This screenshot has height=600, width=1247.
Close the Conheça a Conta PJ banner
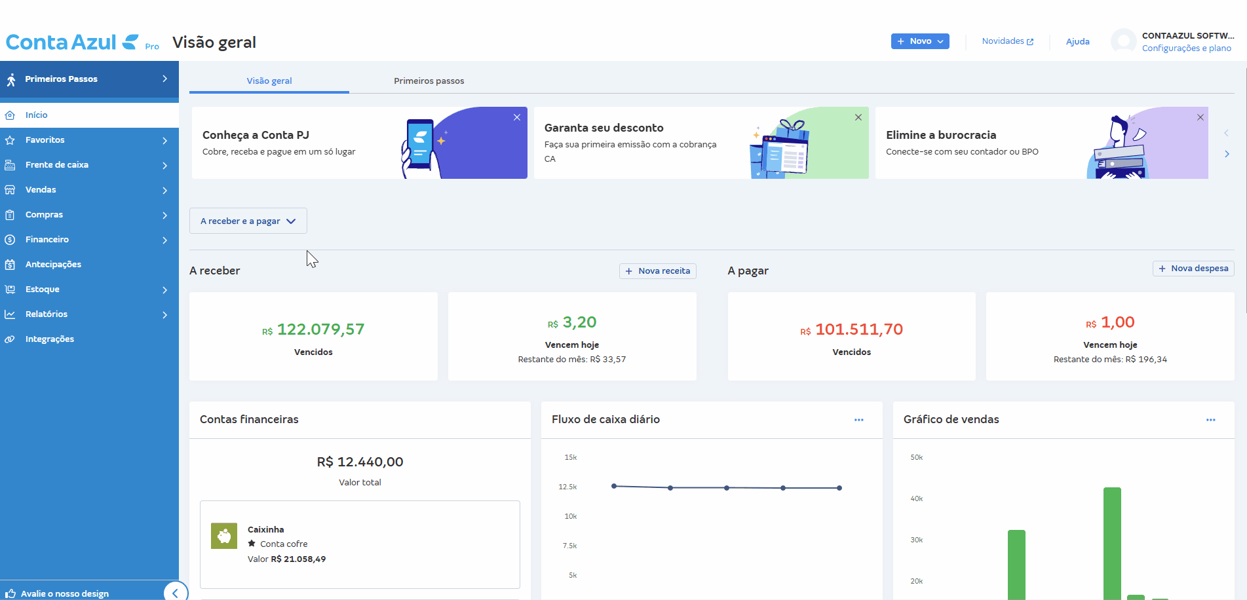coord(517,117)
